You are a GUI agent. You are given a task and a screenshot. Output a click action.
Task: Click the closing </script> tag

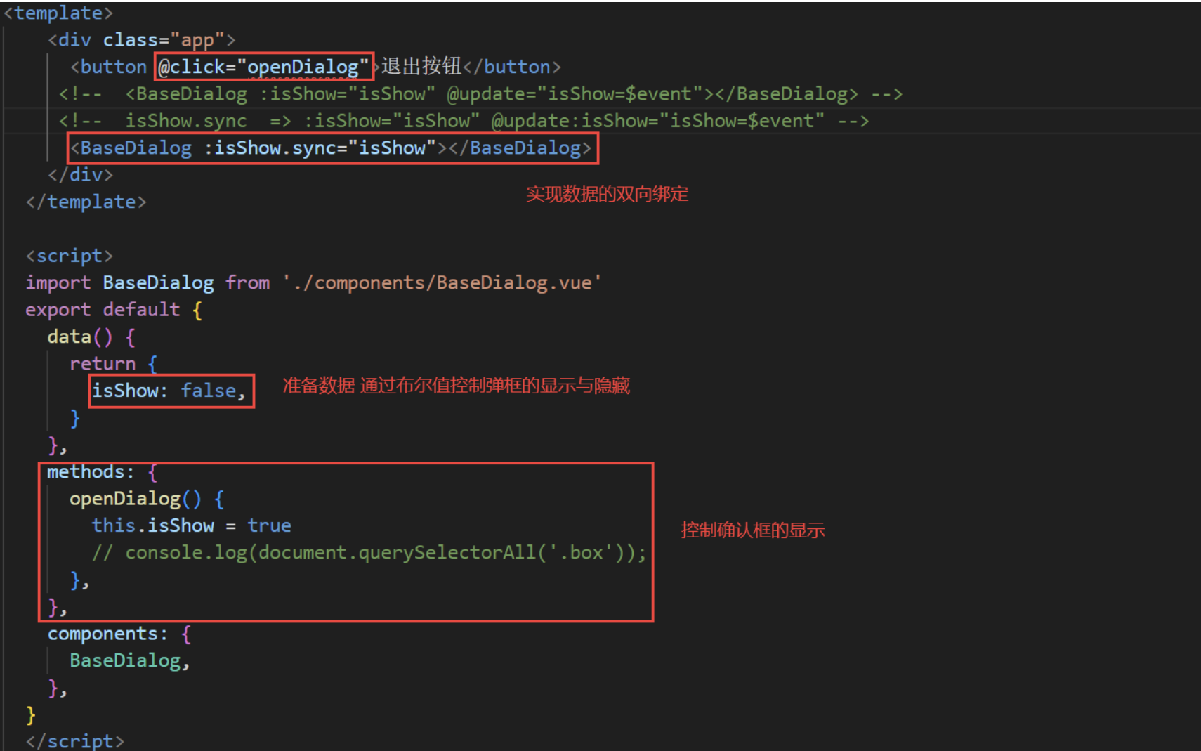(x=74, y=740)
